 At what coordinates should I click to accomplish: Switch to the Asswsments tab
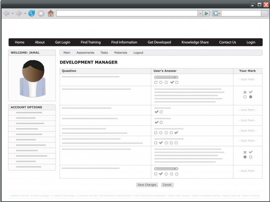85,53
